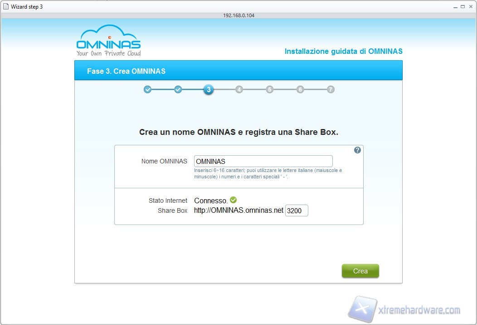
Task: Click the xtremehardware.com watermark logo
Action: click(404, 310)
